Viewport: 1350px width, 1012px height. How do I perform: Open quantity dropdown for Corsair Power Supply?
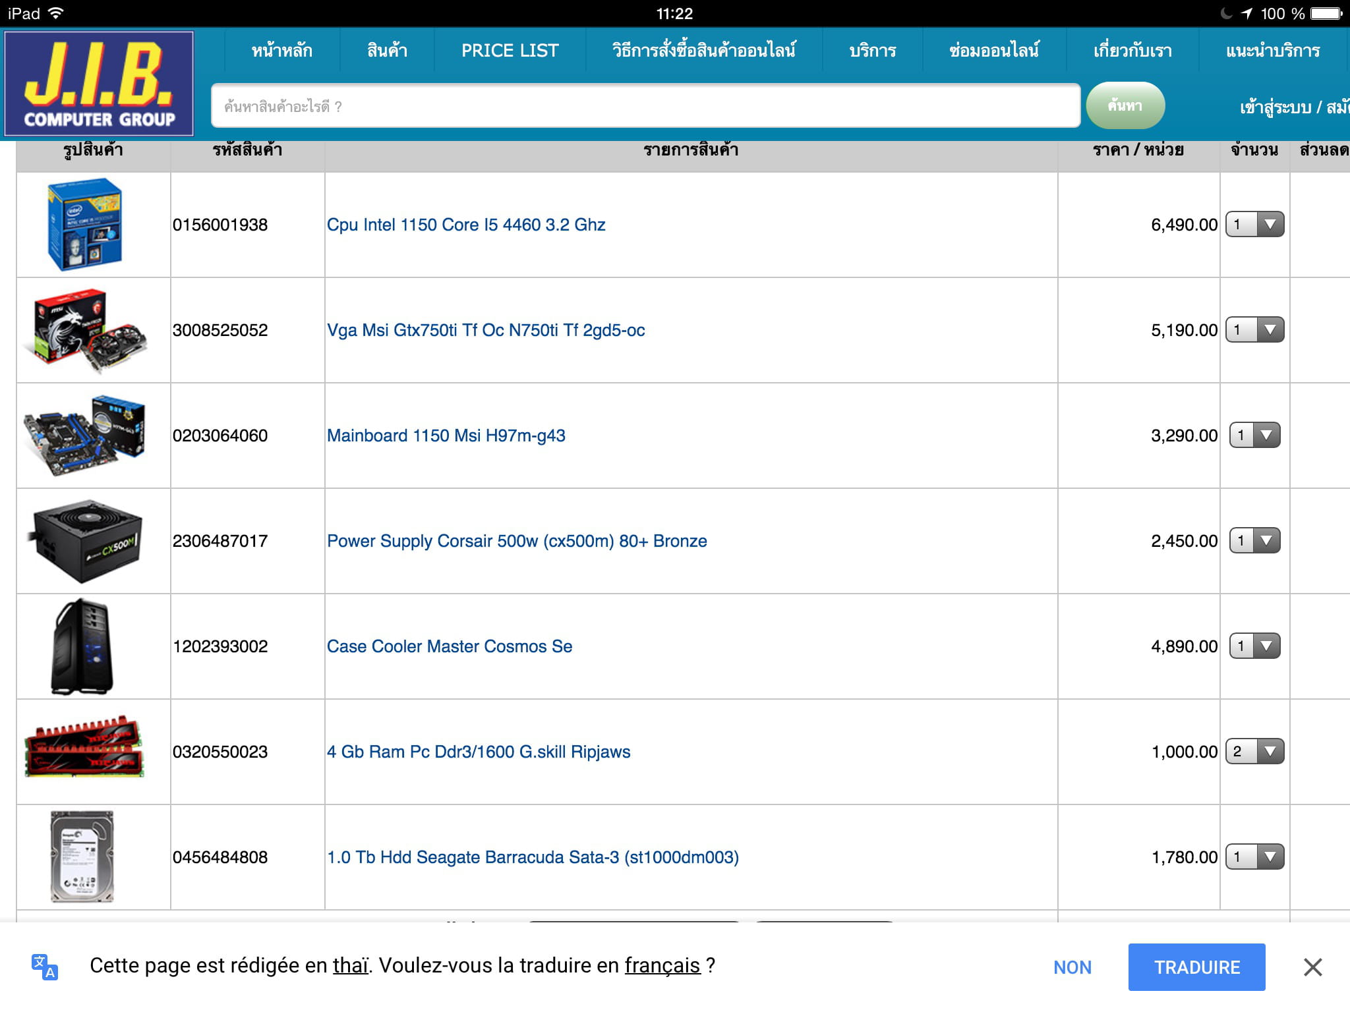coord(1255,540)
